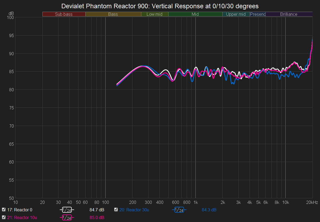Click the 20kHz label on frequency axis
320x222 pixels.
(x=312, y=203)
